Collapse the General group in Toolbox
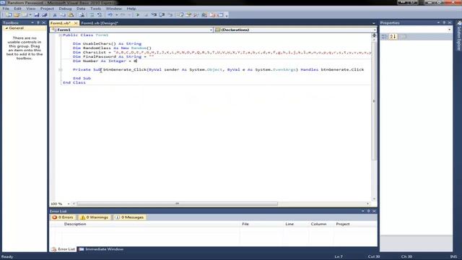The width and height of the screenshot is (462, 260). point(6,28)
